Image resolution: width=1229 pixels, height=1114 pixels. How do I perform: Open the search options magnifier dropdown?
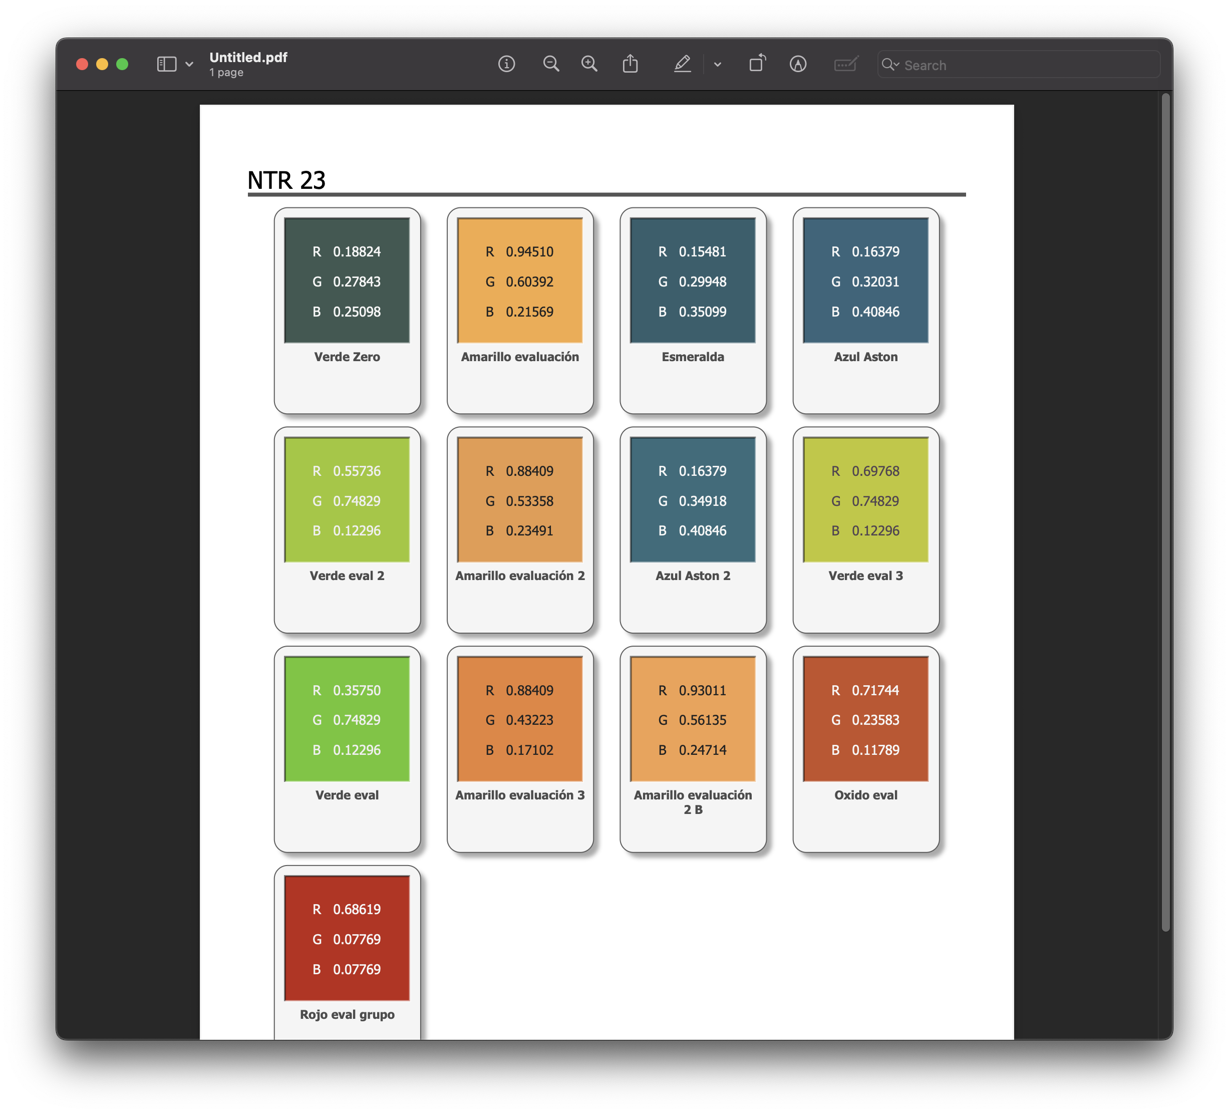[x=890, y=65]
